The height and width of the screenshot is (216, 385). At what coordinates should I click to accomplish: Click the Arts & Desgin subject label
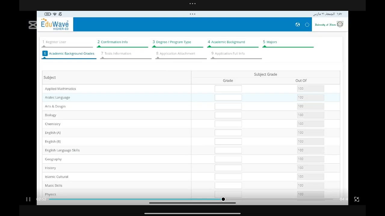point(55,106)
